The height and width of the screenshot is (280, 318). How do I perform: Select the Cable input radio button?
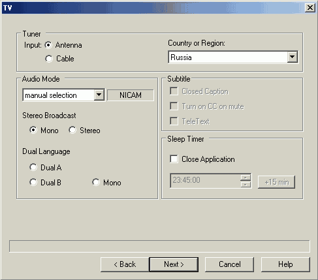[49, 59]
